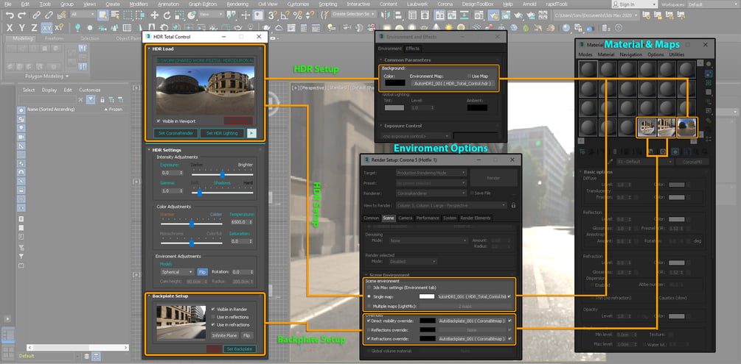Click the black background Color swatch
The height and width of the screenshot is (364, 741).
pyautogui.click(x=394, y=83)
